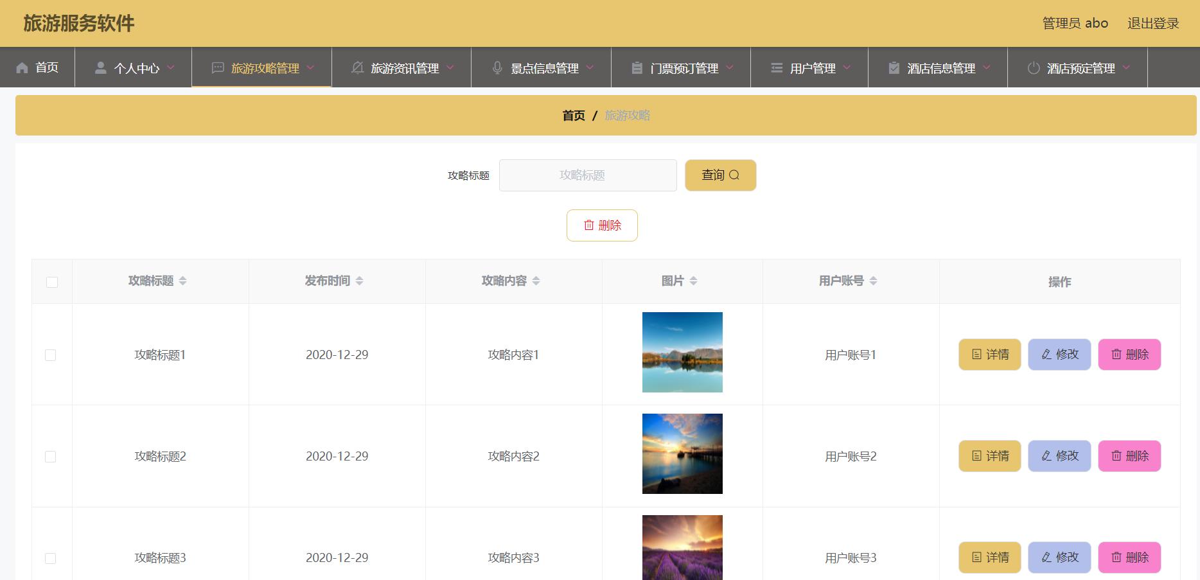Click the chat bubble icon on 旅游攻略管理

tap(216, 67)
